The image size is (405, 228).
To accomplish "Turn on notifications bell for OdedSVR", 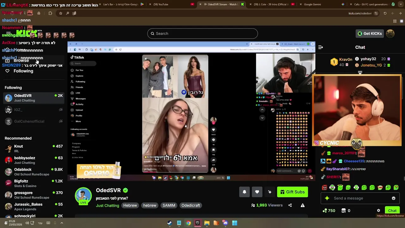I will coord(244,192).
